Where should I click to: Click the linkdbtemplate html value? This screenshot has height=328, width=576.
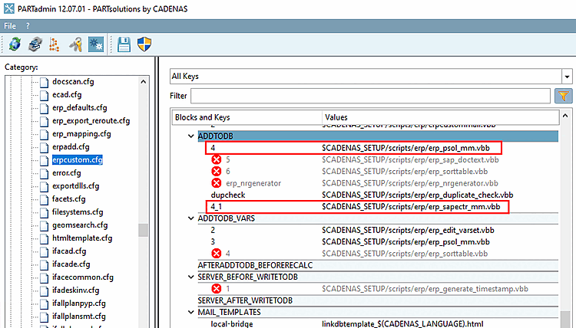[x=402, y=323]
